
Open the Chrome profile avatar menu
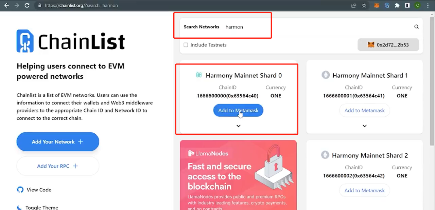coord(418,5)
